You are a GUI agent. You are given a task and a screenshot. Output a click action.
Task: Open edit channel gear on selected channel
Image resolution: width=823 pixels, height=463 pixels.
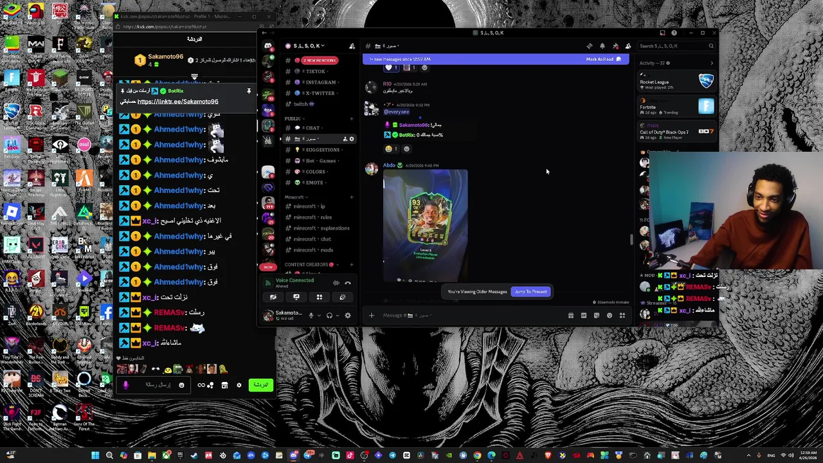(352, 139)
